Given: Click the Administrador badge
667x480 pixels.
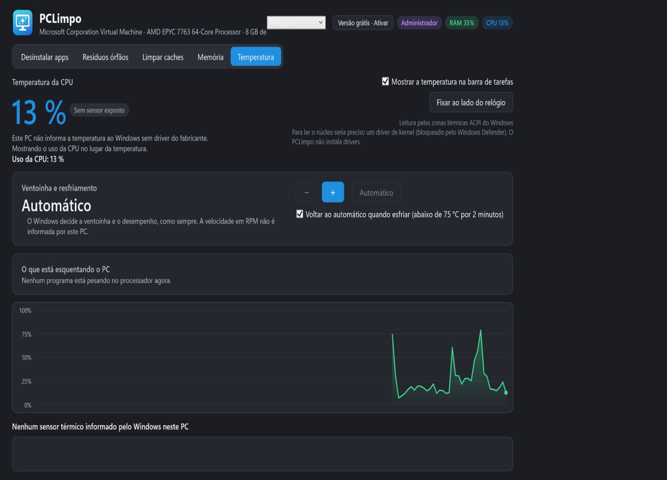Looking at the screenshot, I should 419,23.
